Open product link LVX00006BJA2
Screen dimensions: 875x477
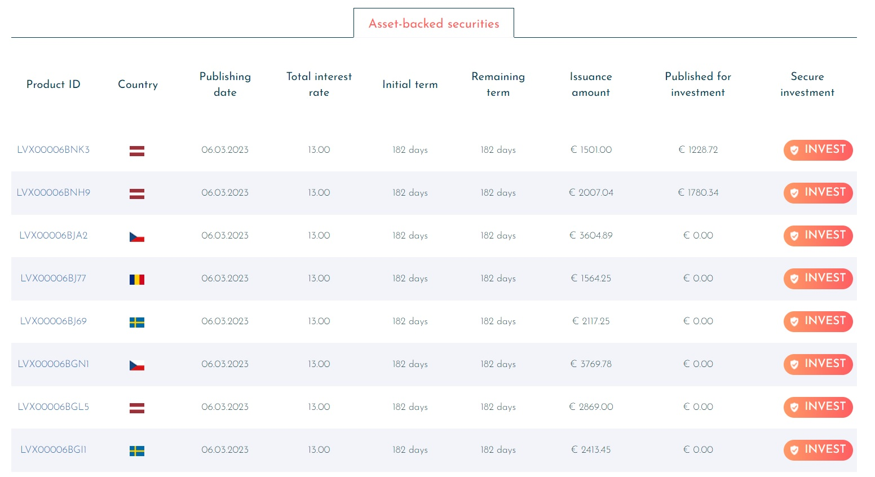[54, 236]
